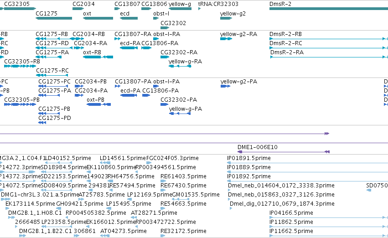Click the CG13806 gene label

click(154, 4)
